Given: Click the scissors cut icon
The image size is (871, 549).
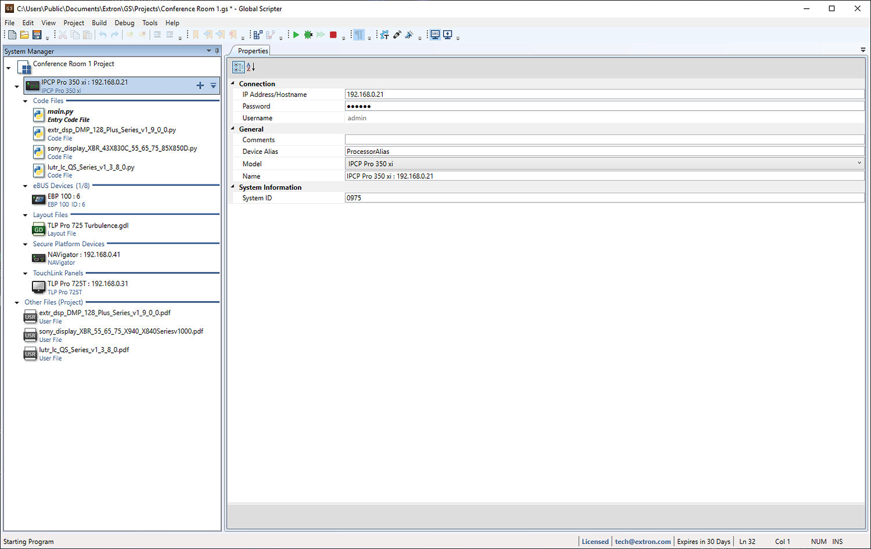Looking at the screenshot, I should pos(63,35).
